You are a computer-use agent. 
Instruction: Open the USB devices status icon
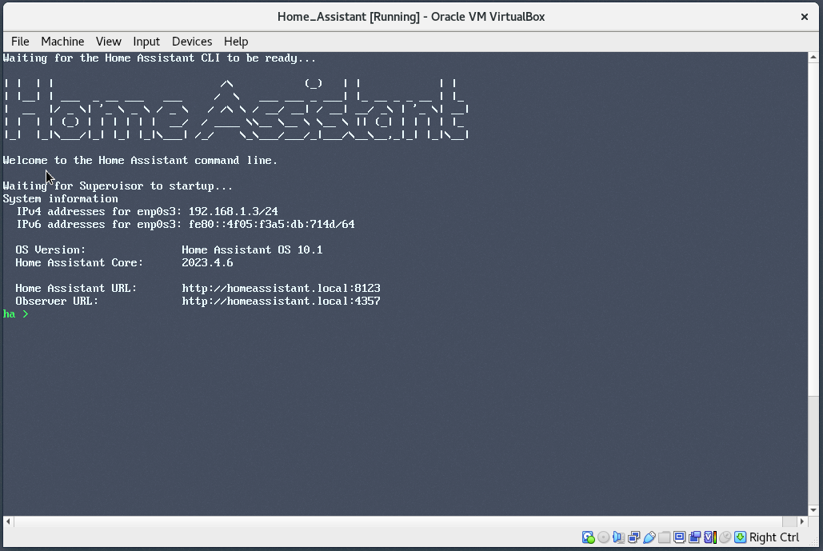click(649, 537)
